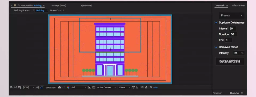
Task: Toggle pixel aspect ratio correction icon
Action: tap(133, 87)
